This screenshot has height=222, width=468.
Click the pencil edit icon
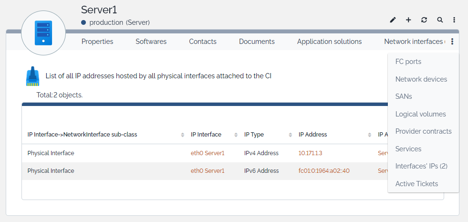393,20
